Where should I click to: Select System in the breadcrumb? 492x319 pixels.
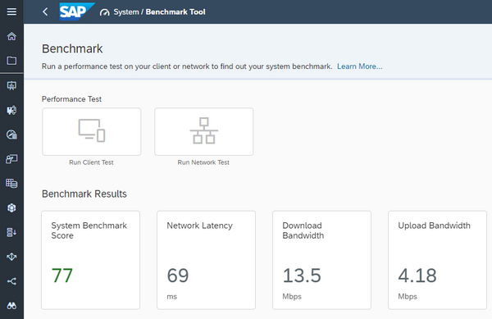126,12
